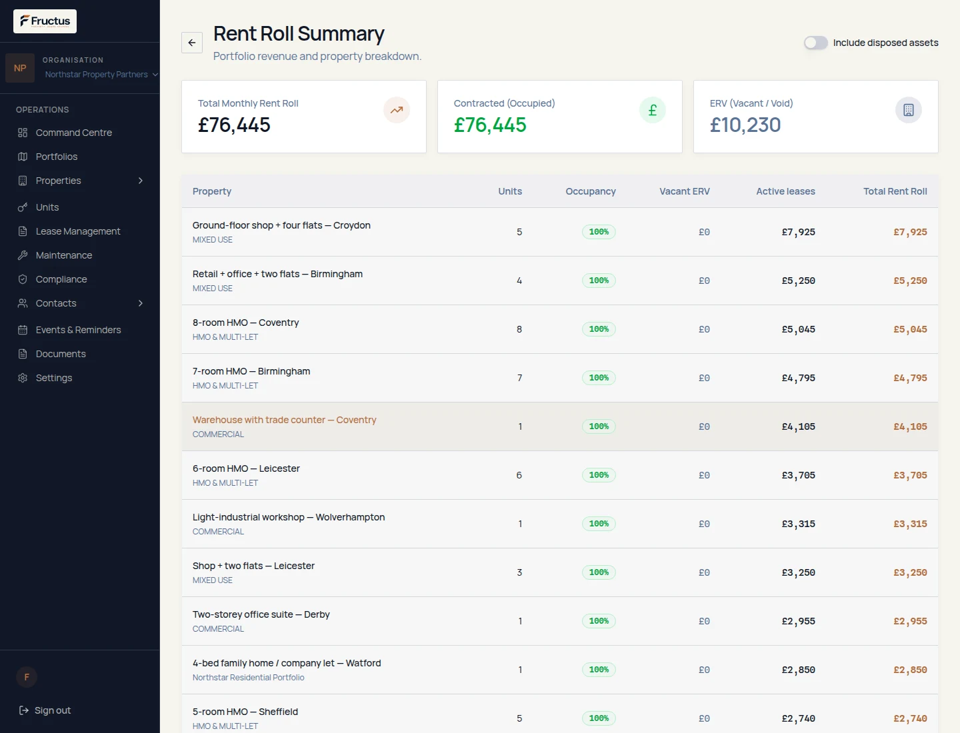The width and height of the screenshot is (960, 733).
Task: Sort by Occupancy column header
Action: [591, 191]
